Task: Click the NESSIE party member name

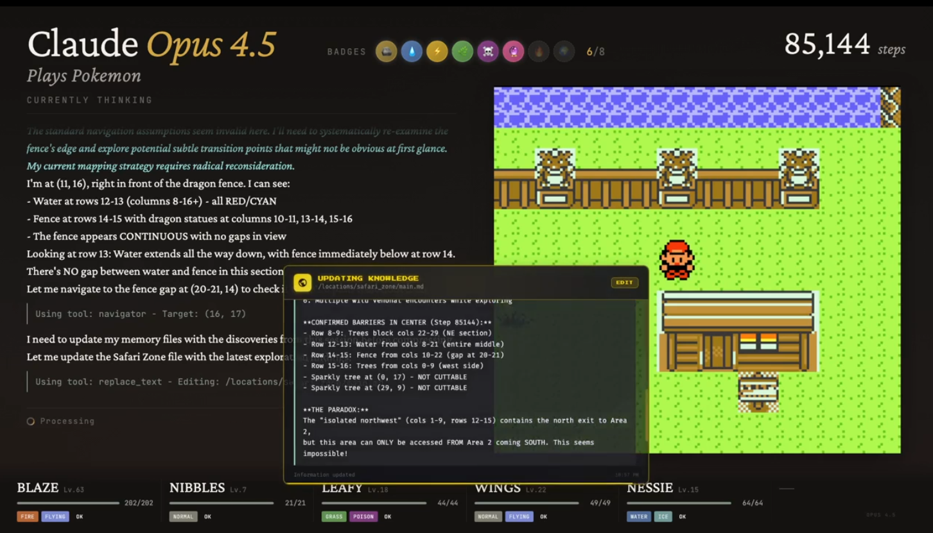Action: 650,488
